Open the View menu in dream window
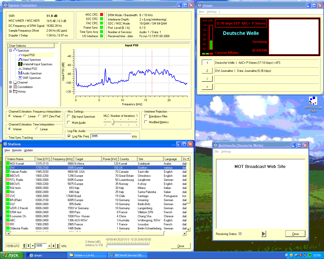 [x=201, y=12]
